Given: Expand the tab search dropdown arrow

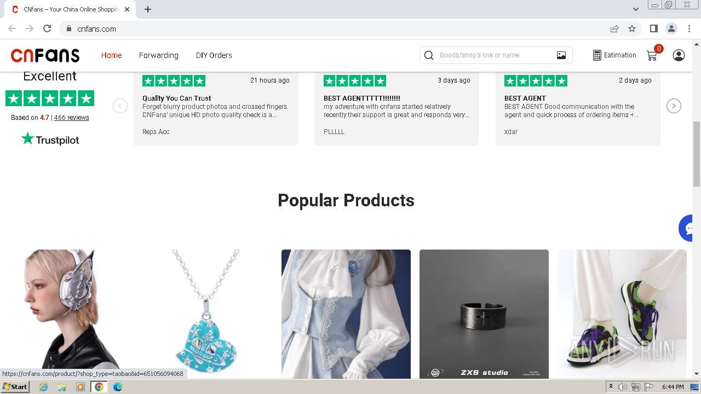Looking at the screenshot, I should pos(636,9).
